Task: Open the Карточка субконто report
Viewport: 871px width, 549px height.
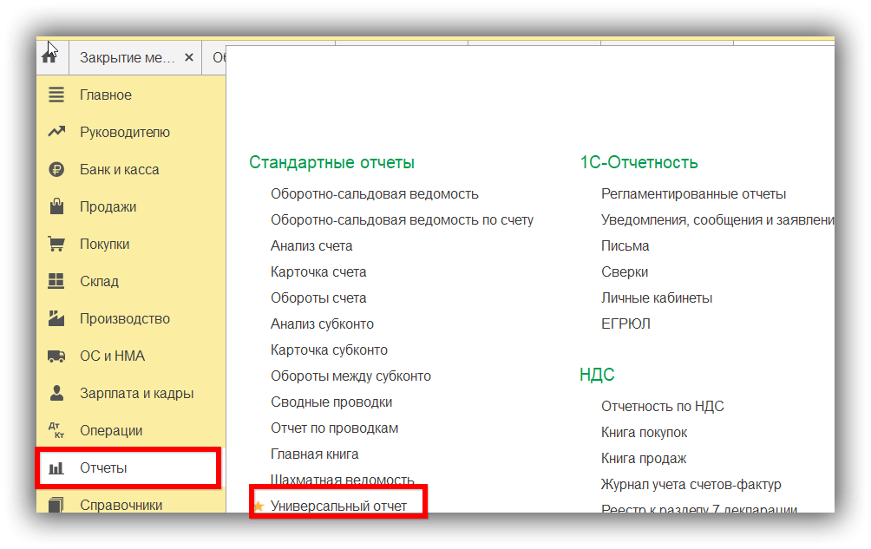Action: 329,350
